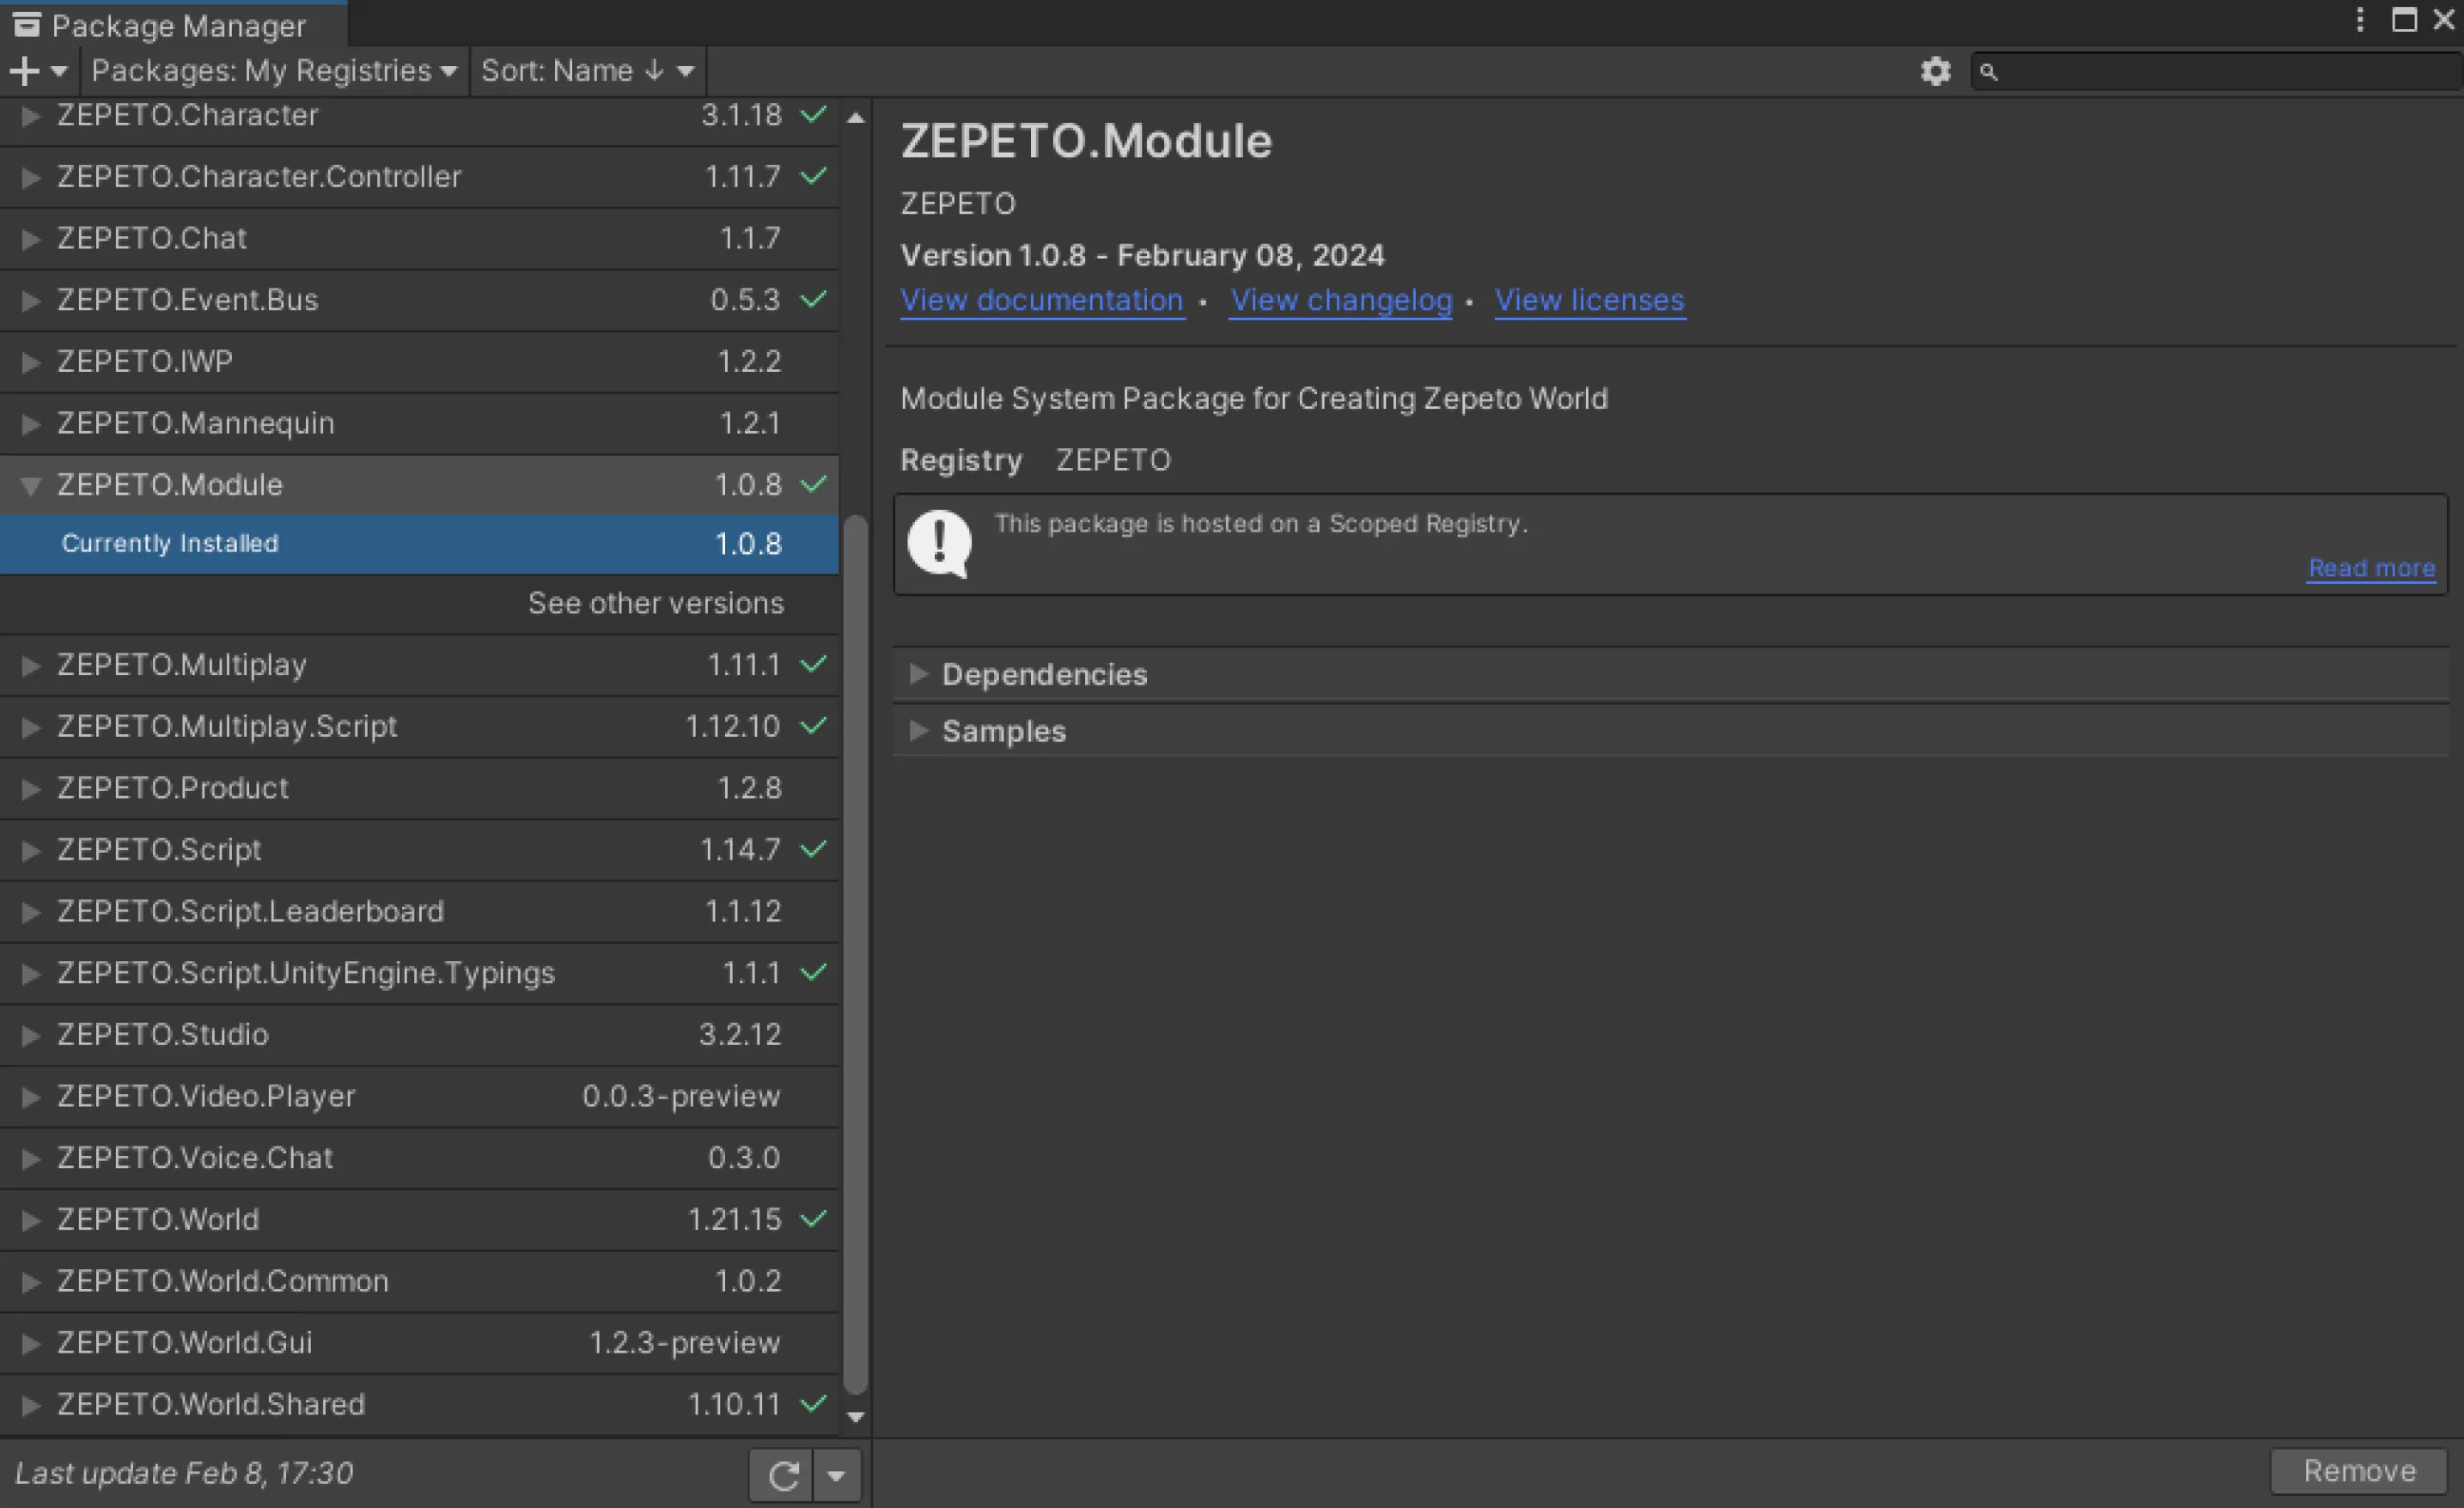The height and width of the screenshot is (1508, 2464).
Task: Click the scoped registry info icon
Action: (939, 544)
